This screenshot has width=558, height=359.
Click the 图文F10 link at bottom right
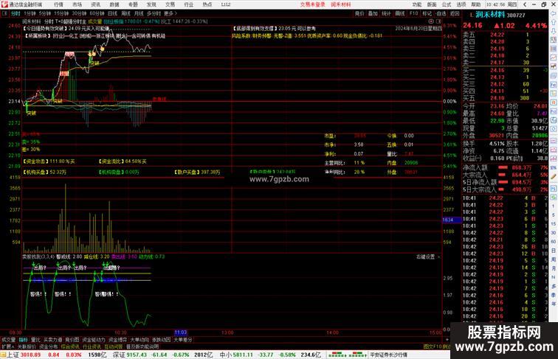(x=433, y=346)
